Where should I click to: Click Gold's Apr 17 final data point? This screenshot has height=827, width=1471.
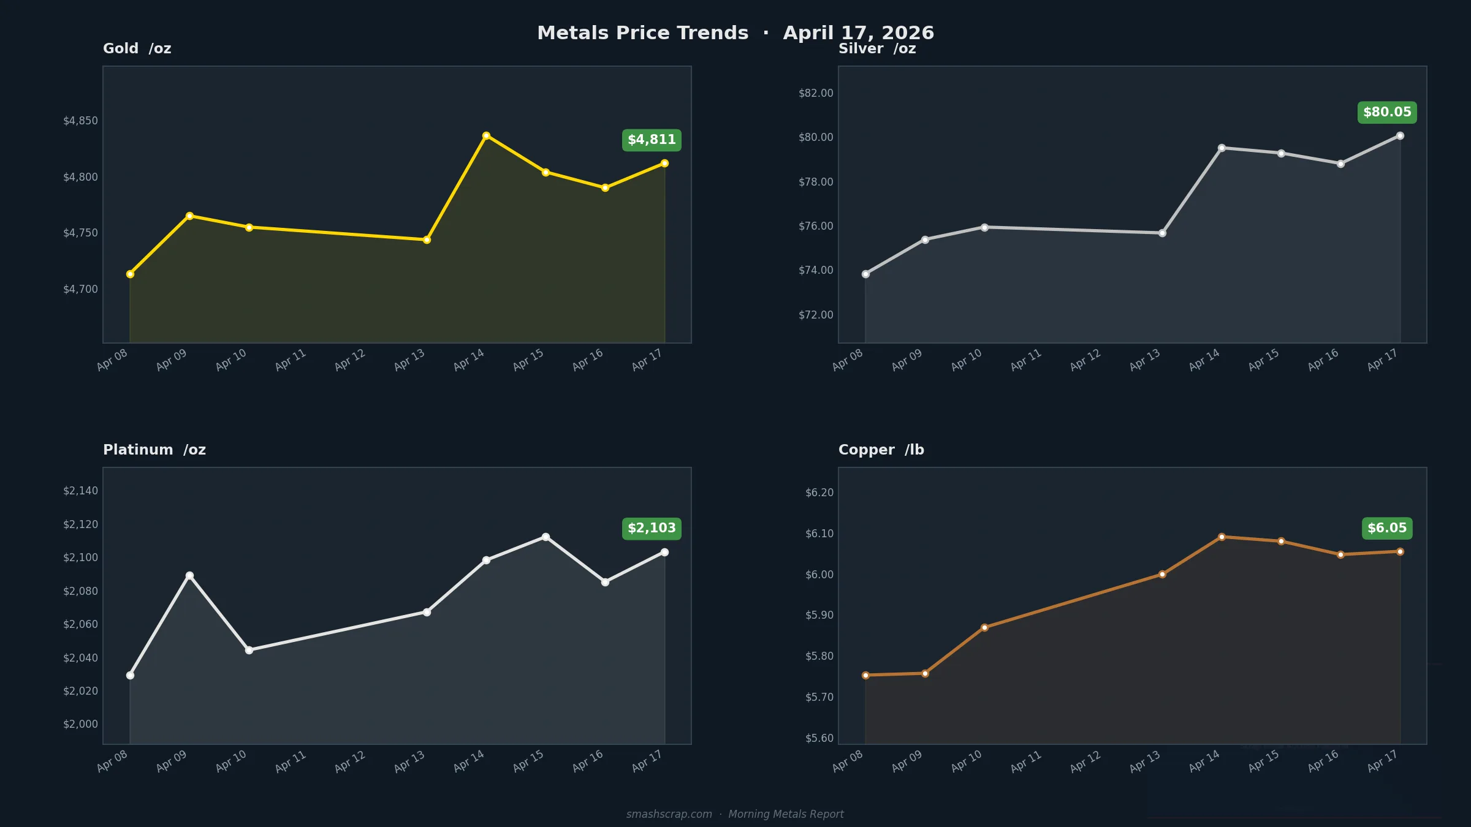point(664,164)
